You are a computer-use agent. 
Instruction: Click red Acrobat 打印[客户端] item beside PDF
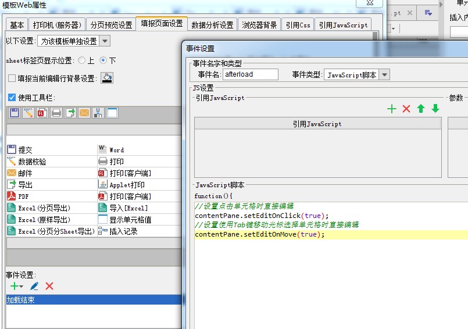pos(140,196)
